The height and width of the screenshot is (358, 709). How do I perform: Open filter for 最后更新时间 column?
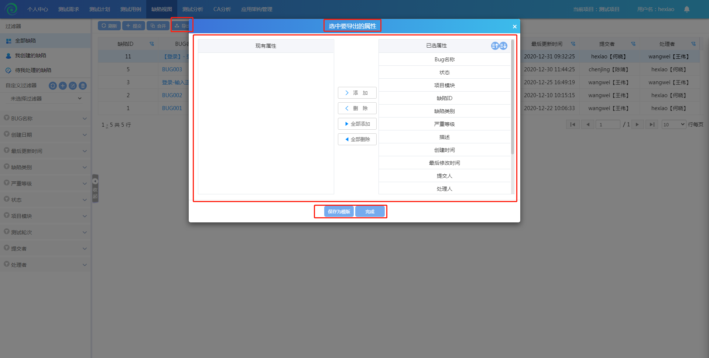573,44
